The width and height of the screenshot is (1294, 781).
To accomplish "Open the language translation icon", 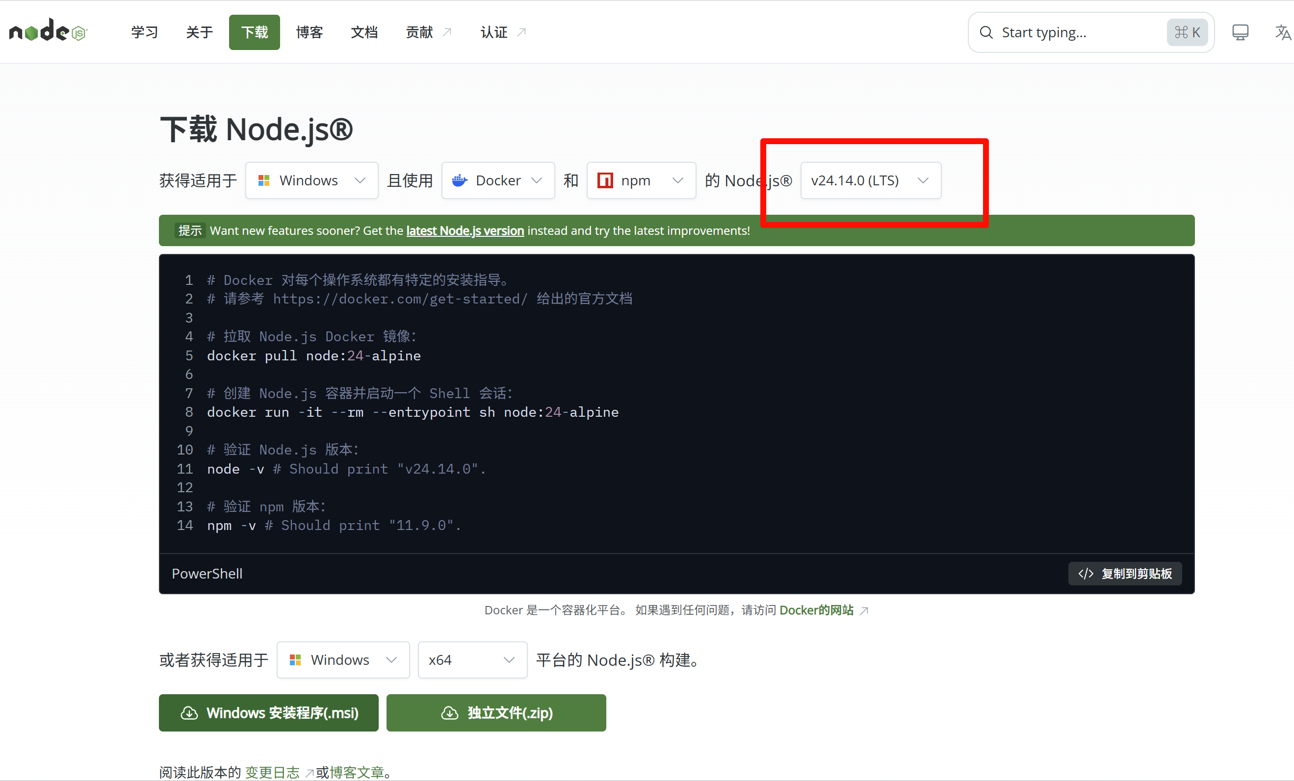I will [x=1282, y=32].
